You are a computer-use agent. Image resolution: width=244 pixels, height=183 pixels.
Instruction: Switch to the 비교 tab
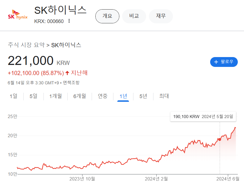click(134, 16)
